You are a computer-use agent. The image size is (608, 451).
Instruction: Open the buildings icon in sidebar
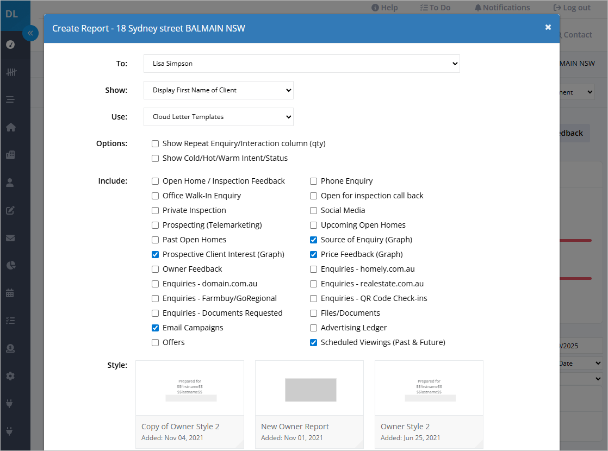pos(10,155)
